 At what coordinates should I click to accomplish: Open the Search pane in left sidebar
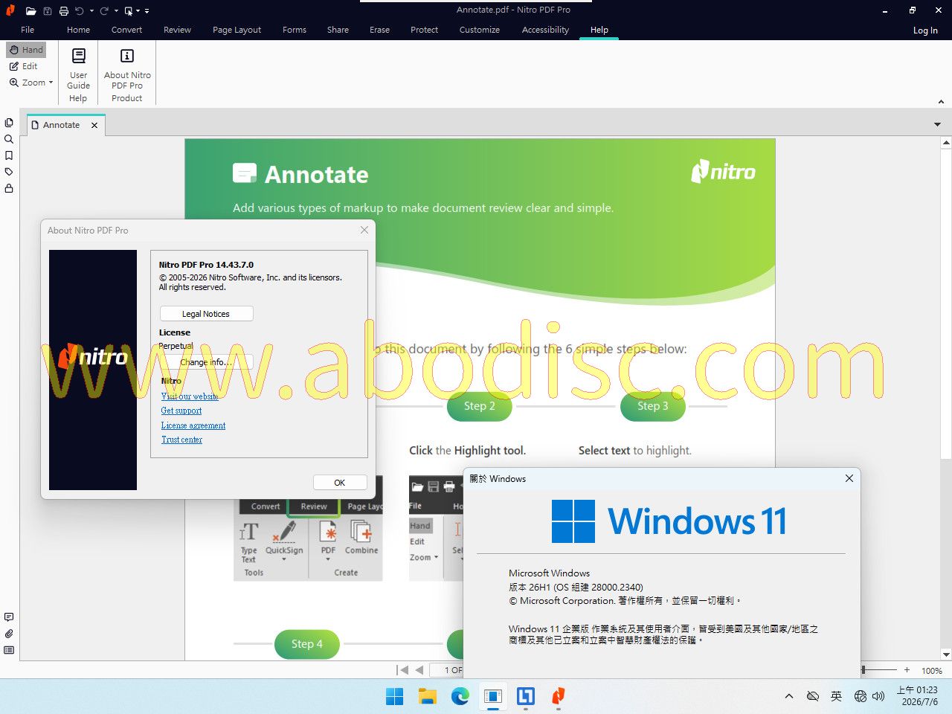[9, 139]
